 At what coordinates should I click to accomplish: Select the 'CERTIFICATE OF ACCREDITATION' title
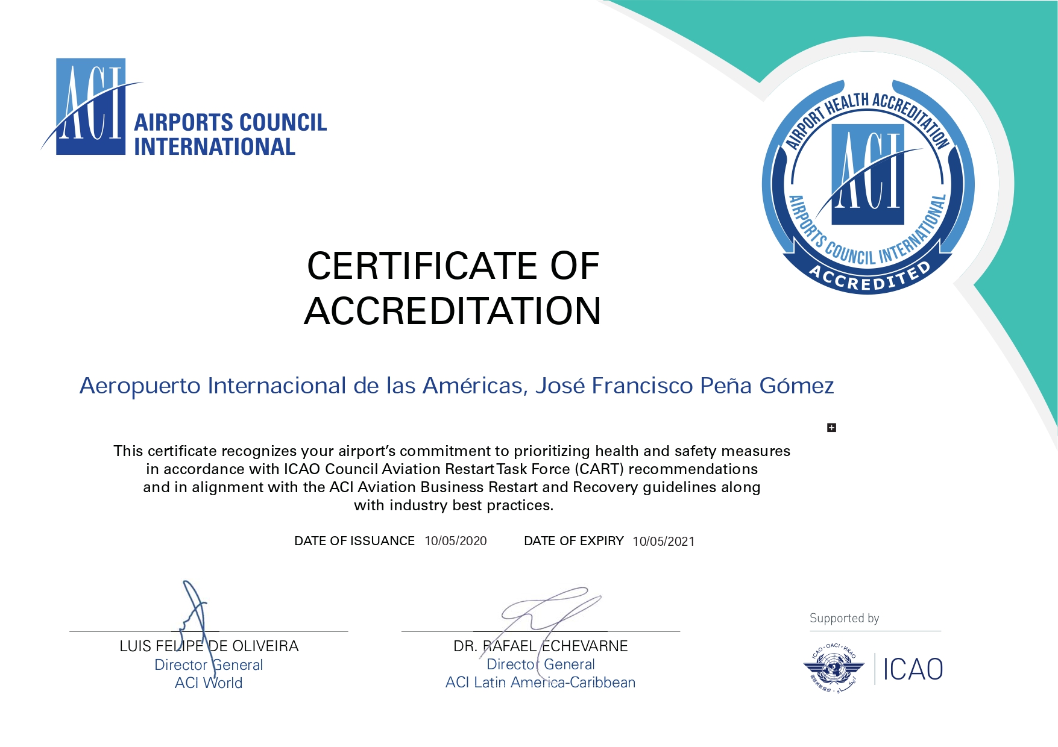pyautogui.click(x=453, y=288)
